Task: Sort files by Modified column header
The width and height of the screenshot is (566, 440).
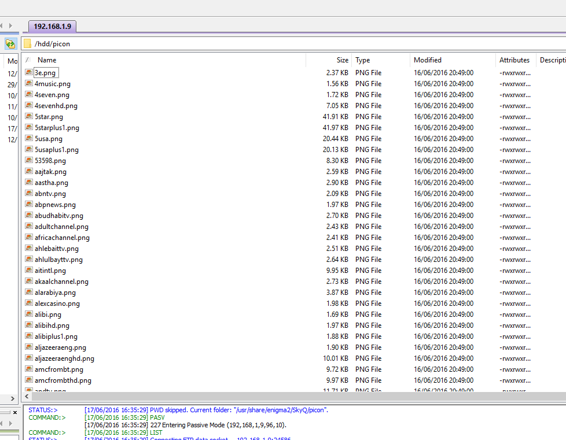Action: pyautogui.click(x=427, y=60)
